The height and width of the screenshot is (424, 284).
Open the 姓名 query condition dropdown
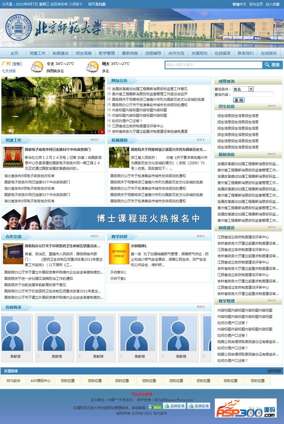pyautogui.click(x=243, y=89)
